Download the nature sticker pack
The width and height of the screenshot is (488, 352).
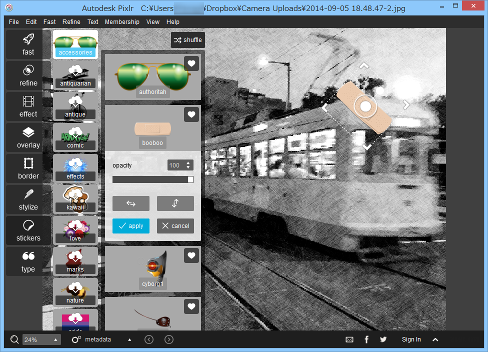click(x=75, y=292)
